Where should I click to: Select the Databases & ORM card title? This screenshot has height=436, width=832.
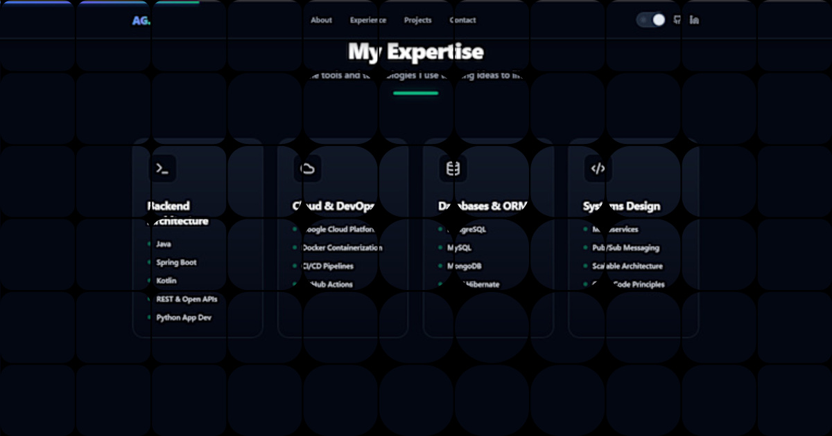click(483, 206)
